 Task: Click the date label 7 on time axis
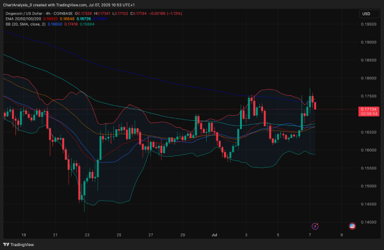310,235
